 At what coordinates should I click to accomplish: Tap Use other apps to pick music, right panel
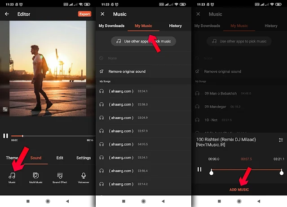(239, 41)
